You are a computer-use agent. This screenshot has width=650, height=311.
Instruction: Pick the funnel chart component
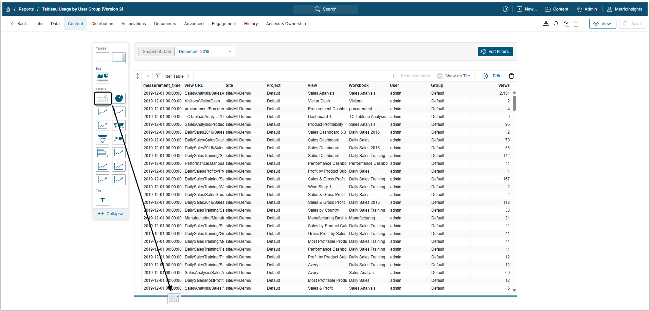coord(103,139)
